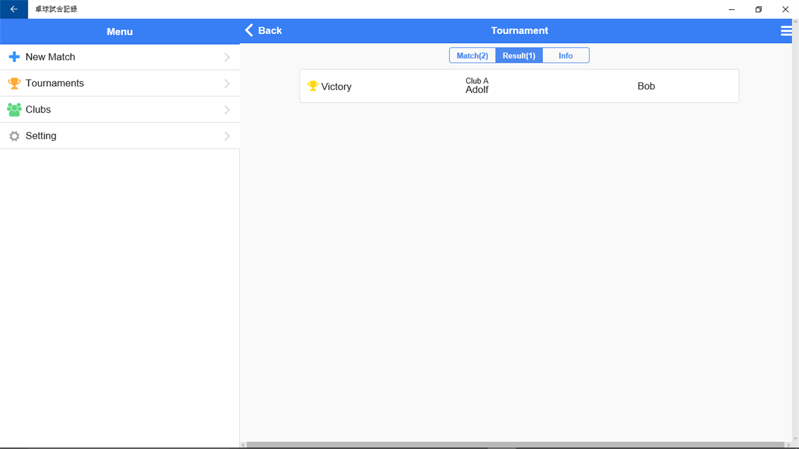This screenshot has height=449, width=799.
Task: Click the title bar back arrow
Action: point(14,9)
